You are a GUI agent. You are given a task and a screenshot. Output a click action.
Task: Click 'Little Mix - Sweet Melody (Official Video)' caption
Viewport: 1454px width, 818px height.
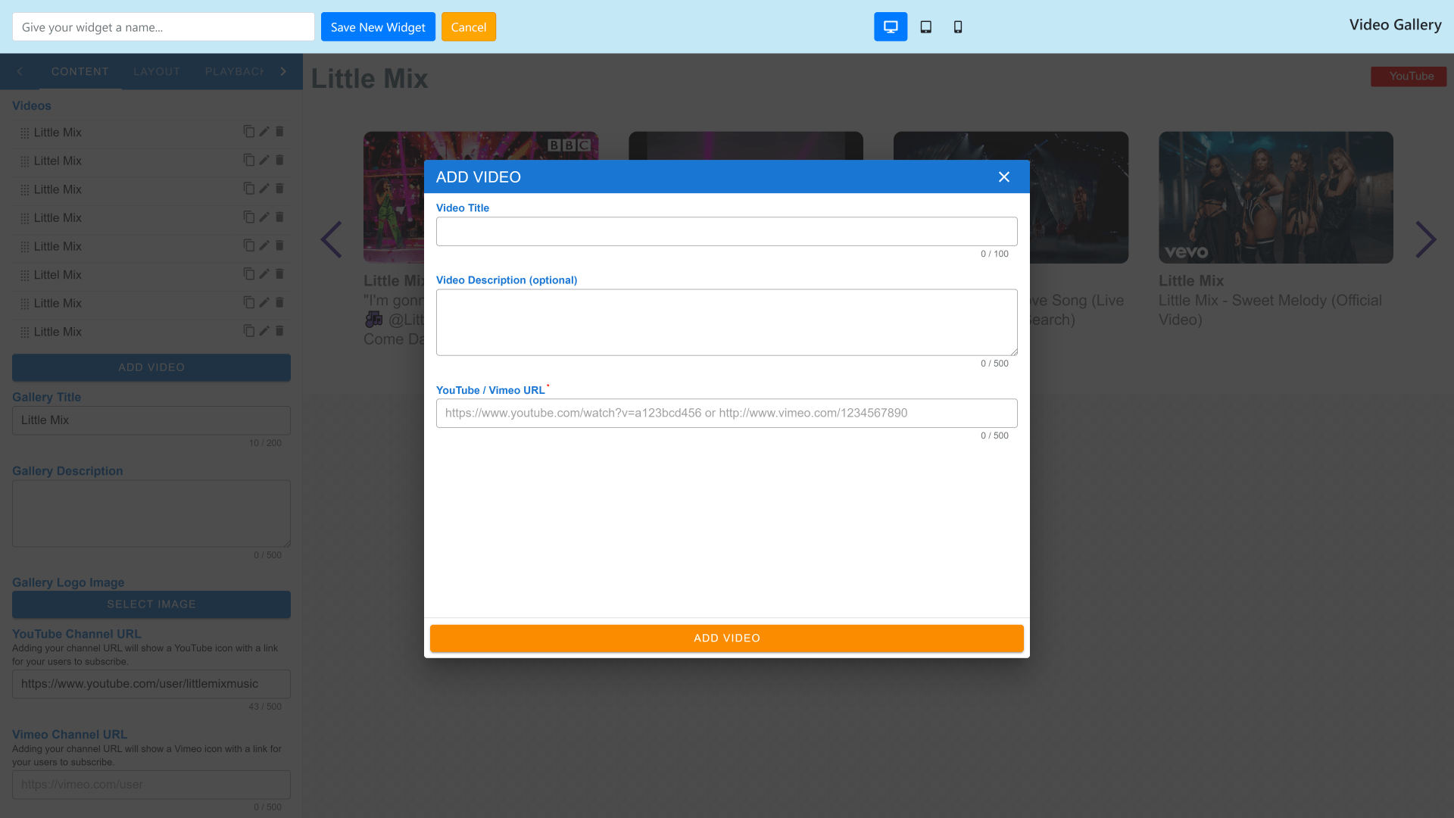point(1270,310)
